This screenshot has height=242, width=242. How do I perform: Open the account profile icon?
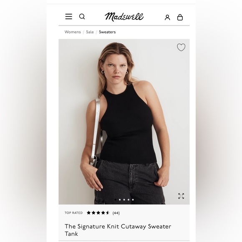click(x=167, y=18)
